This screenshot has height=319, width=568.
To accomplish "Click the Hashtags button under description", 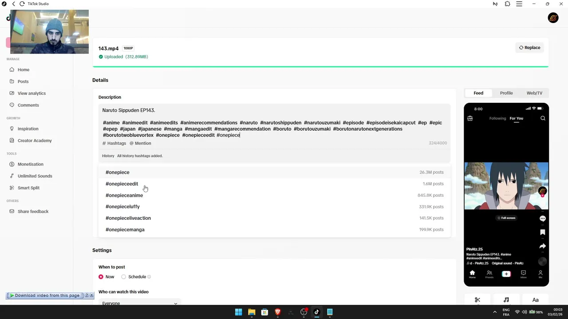I will (114, 143).
